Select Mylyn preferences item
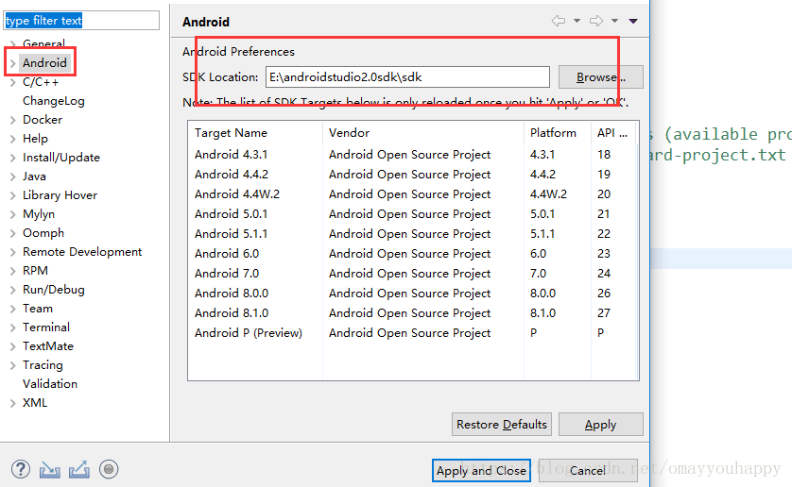The height and width of the screenshot is (487, 792). click(x=39, y=214)
